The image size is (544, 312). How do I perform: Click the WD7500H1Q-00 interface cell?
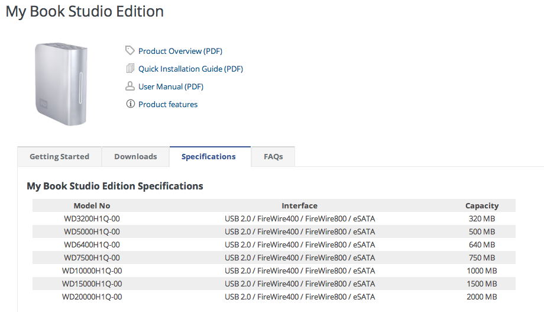[x=299, y=258]
